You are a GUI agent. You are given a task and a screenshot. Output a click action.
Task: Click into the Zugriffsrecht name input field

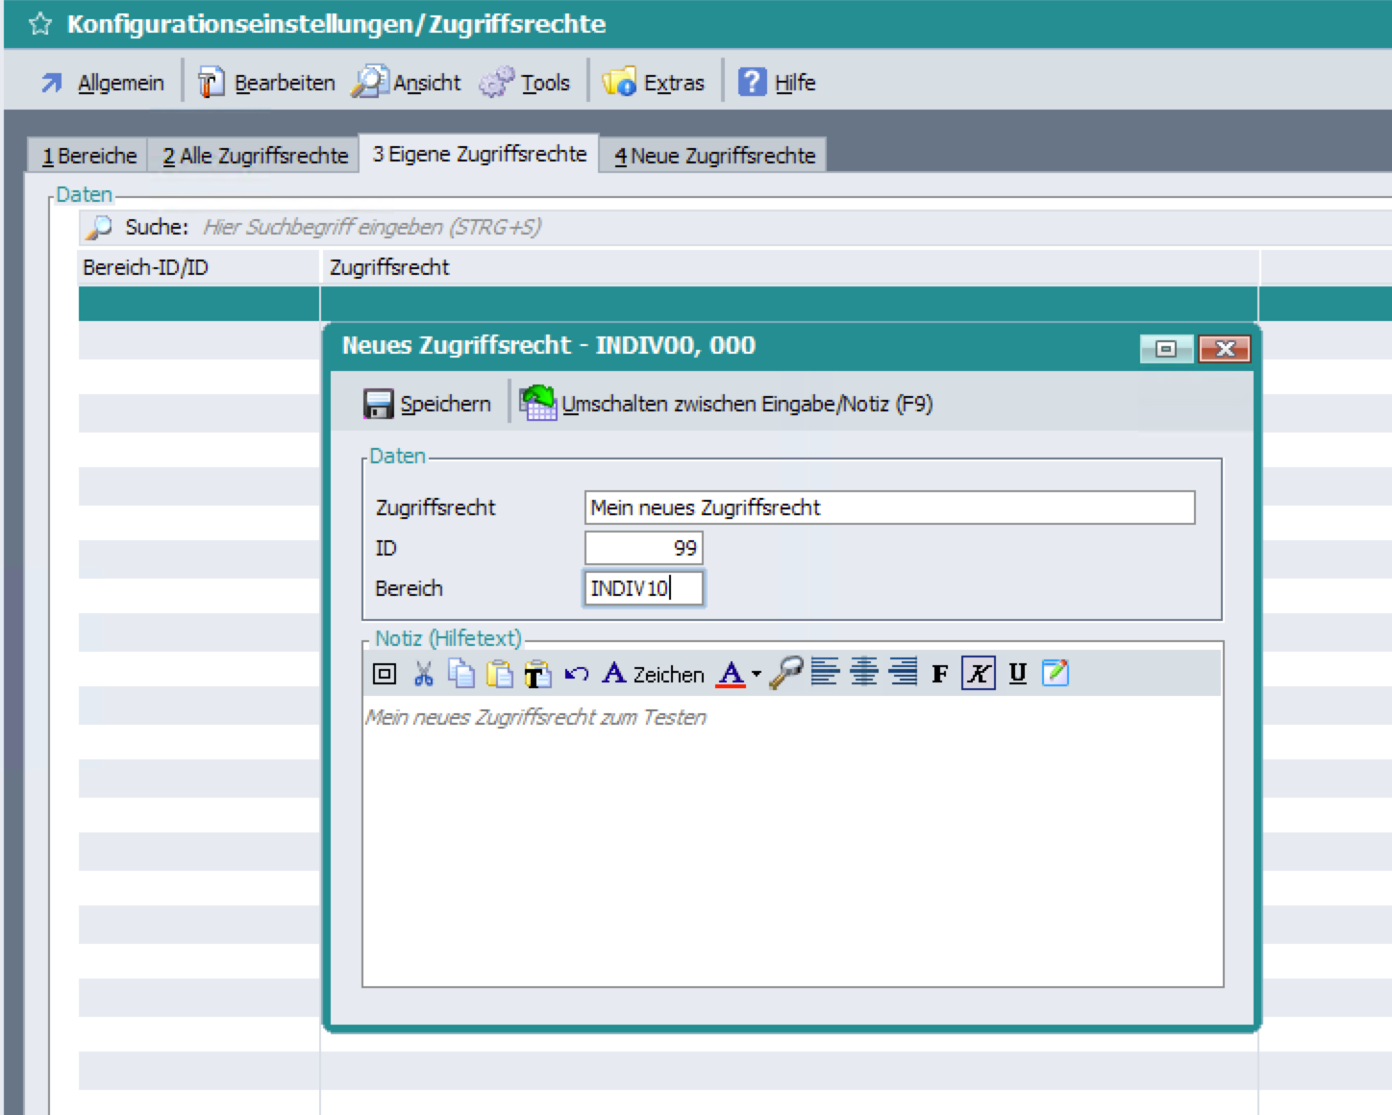click(x=888, y=508)
